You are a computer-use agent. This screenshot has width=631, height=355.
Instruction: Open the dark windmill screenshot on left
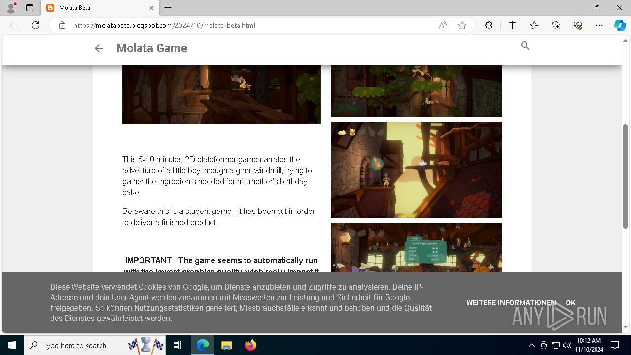[221, 94]
